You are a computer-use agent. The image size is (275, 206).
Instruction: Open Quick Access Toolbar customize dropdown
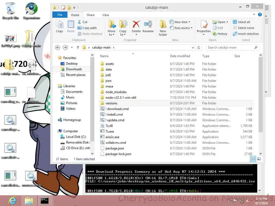coord(74,8)
